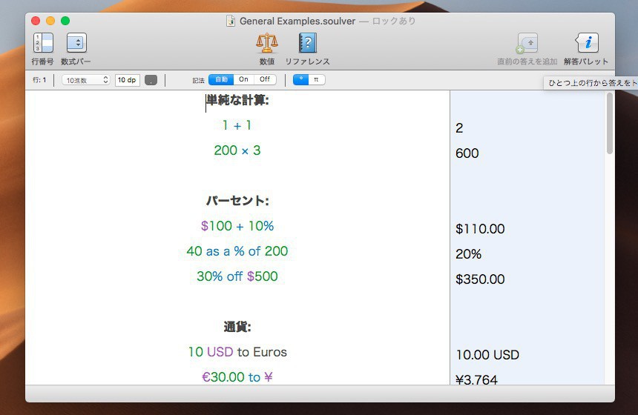Open the 数値 scales icon
The height and width of the screenshot is (415, 638).
[x=267, y=43]
